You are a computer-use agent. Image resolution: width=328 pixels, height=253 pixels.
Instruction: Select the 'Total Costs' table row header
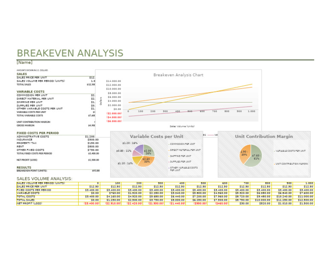coord(47,196)
